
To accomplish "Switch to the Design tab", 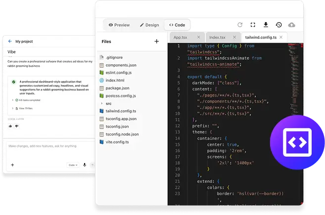I will click(149, 25).
